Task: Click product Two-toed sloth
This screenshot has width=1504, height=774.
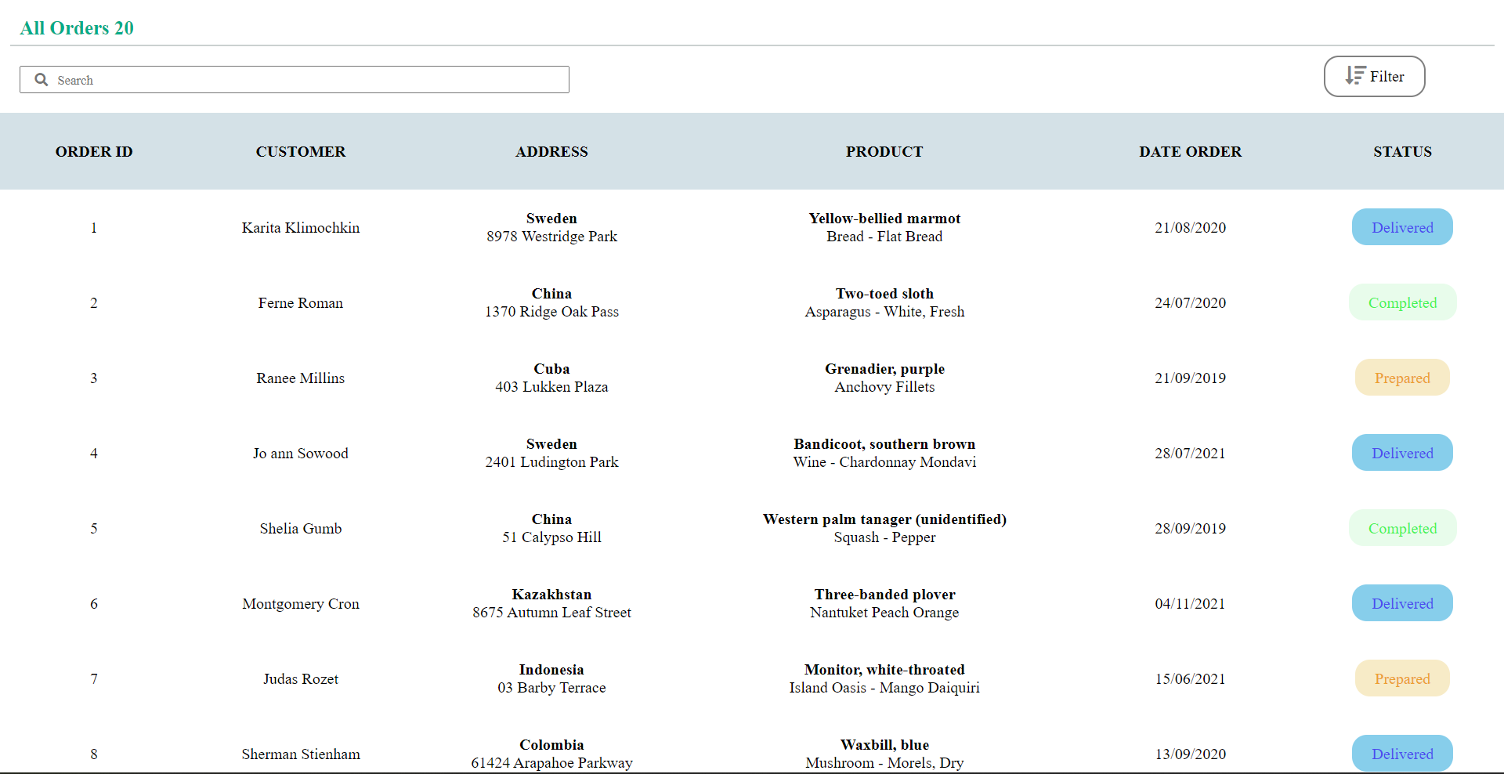Action: click(884, 294)
